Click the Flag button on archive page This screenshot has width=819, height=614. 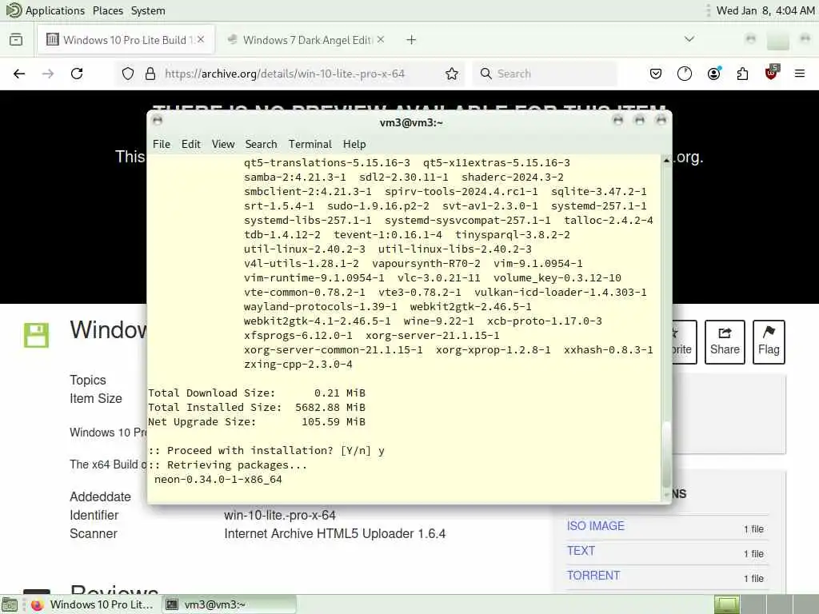point(769,341)
